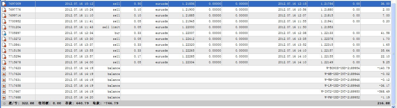
Task: Click balance amount -140.79
Action: coord(384,68)
